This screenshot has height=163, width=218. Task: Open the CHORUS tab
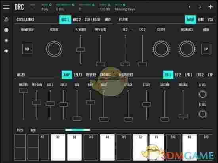[105, 75]
